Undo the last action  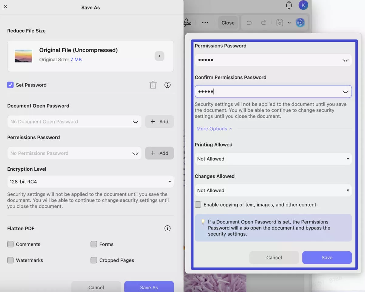click(249, 22)
